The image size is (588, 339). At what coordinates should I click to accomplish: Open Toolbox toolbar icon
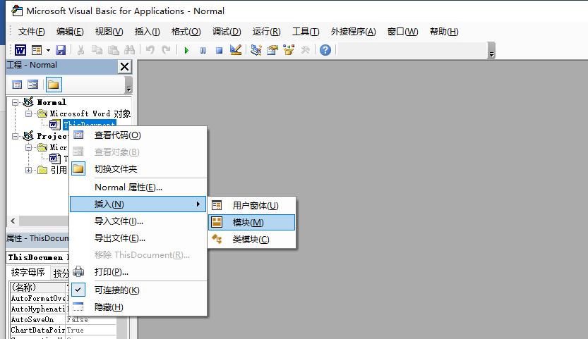pos(305,50)
